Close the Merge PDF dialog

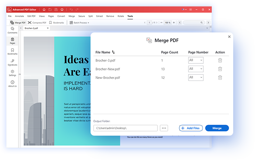tap(229, 36)
